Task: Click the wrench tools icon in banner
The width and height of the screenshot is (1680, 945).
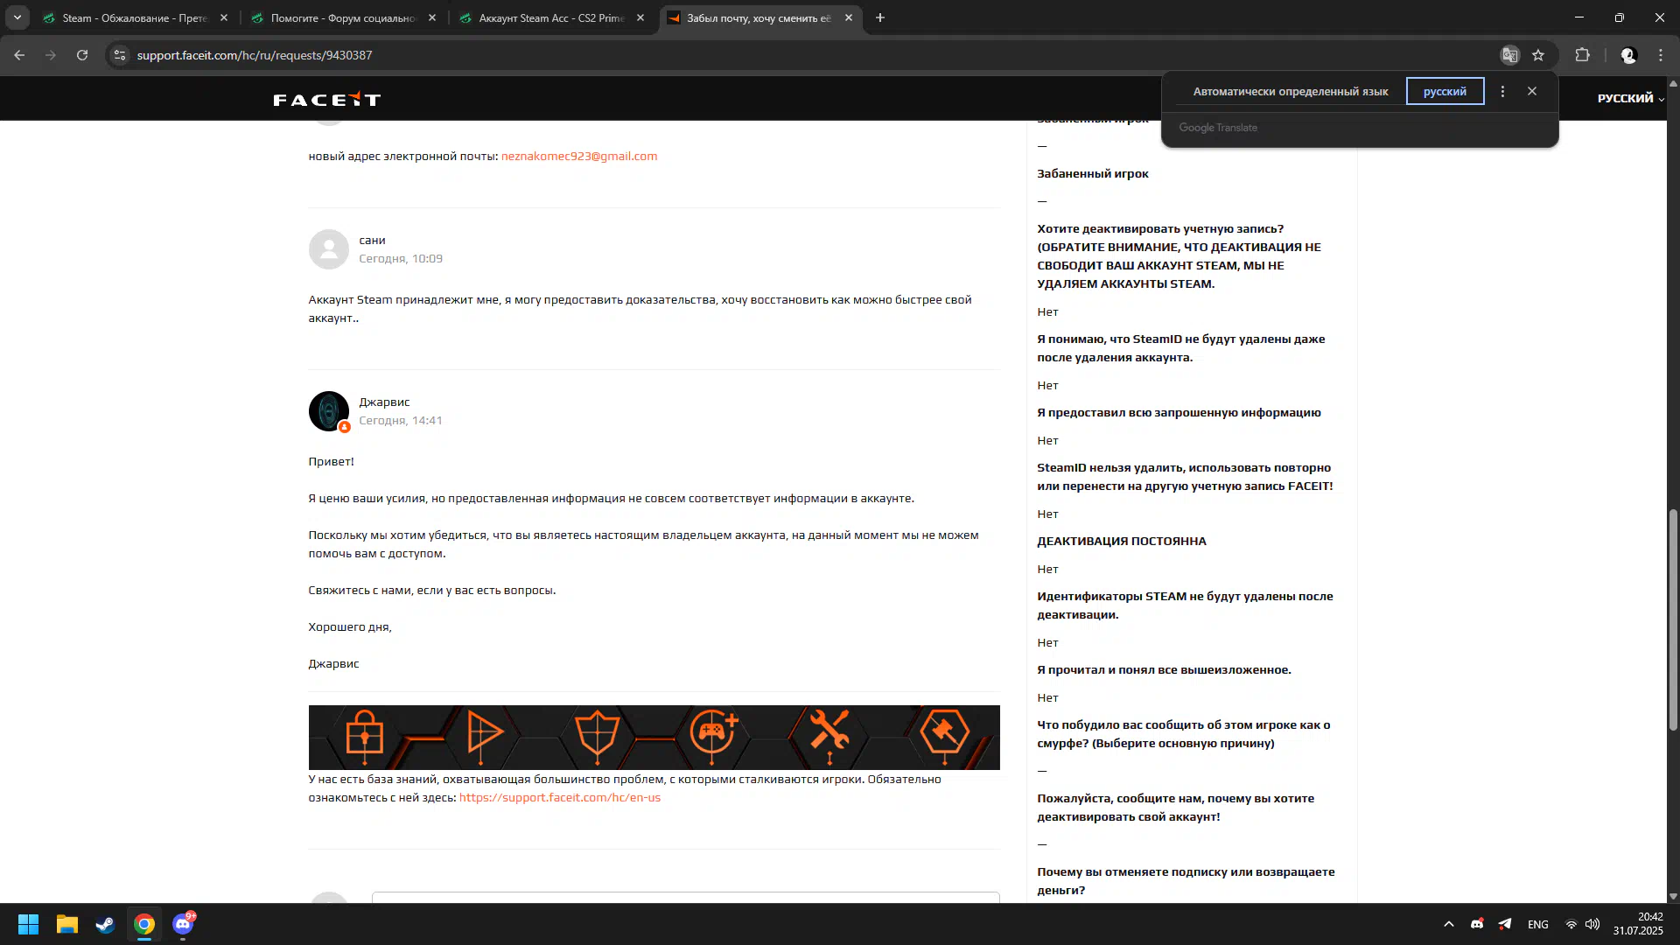Action: coord(829,731)
